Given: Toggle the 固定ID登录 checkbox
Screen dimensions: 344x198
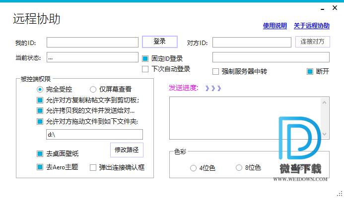Looking at the screenshot, I should [x=145, y=58].
